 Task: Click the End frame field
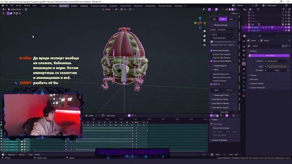point(233,154)
